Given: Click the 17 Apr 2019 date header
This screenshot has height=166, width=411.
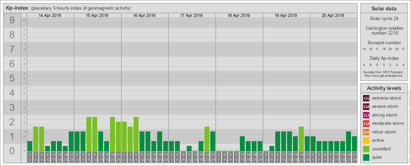Looking at the screenshot, I should [x=191, y=16].
